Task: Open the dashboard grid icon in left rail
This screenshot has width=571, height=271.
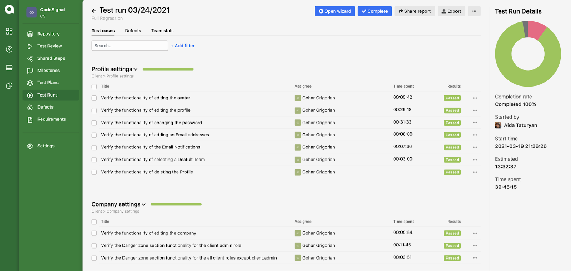Action: [9, 31]
